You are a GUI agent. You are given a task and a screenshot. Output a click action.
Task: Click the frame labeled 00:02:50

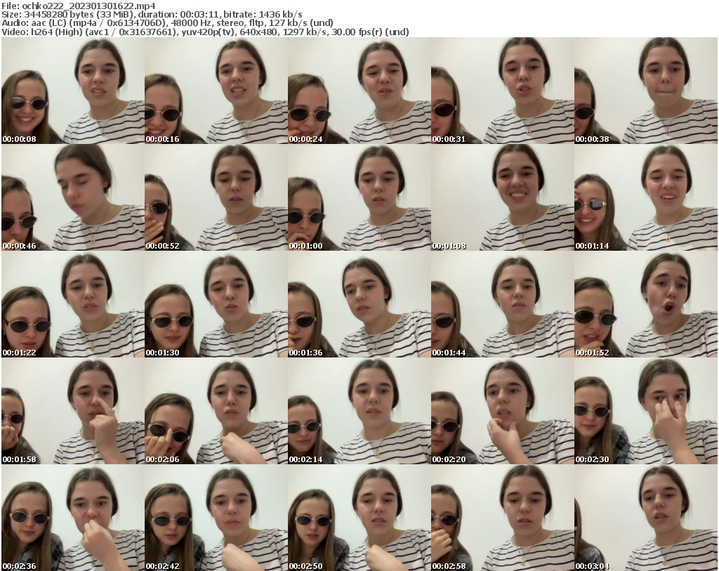(x=359, y=518)
